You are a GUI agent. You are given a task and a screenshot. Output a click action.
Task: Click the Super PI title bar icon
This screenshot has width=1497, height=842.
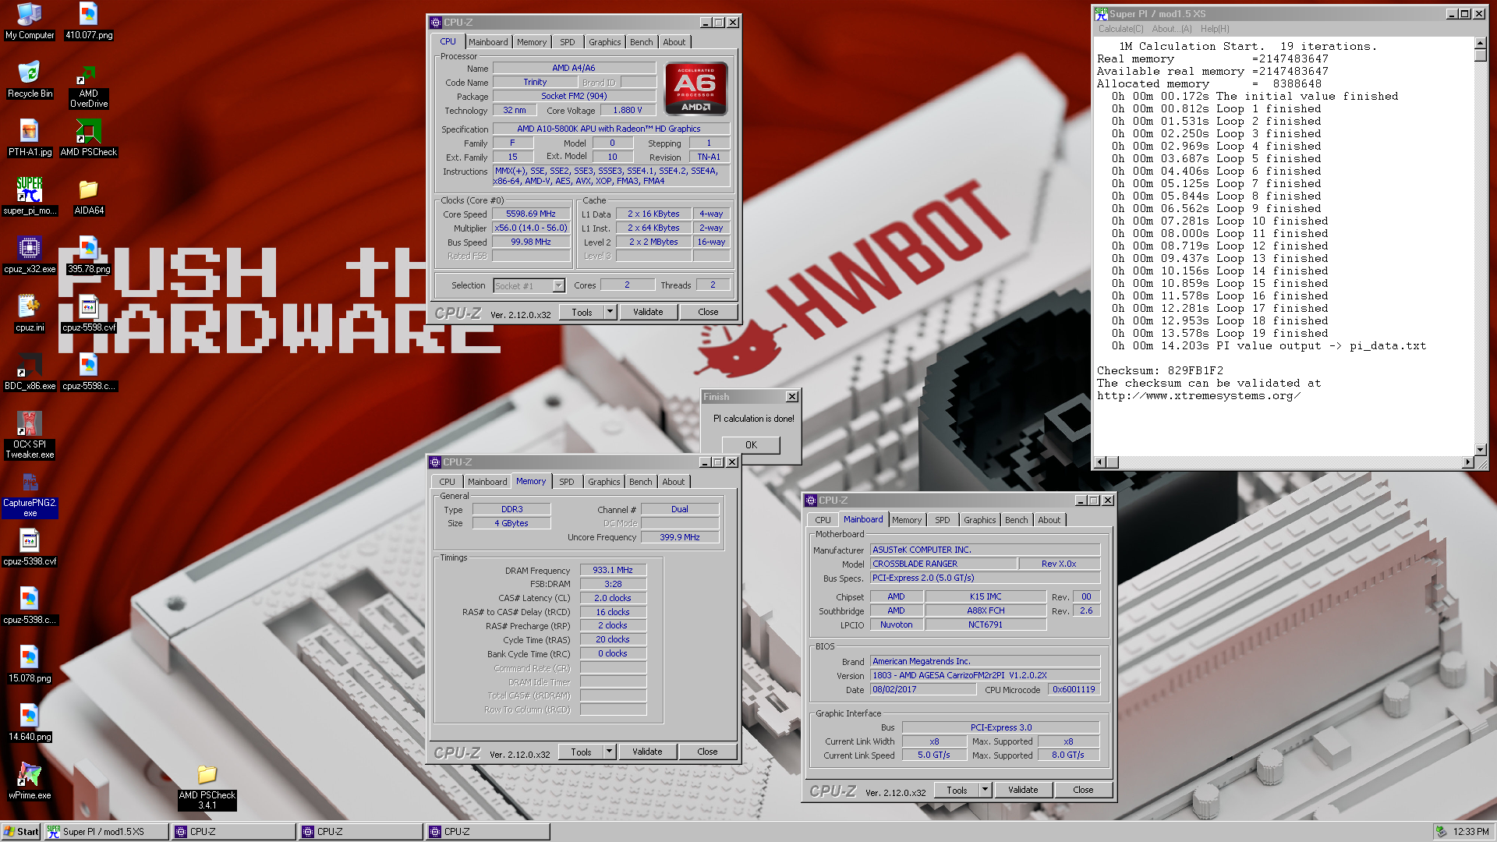point(1101,13)
